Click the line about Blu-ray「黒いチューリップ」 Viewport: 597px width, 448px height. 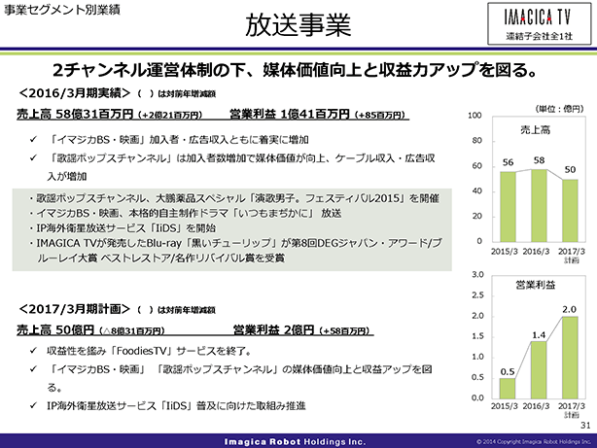(x=235, y=251)
